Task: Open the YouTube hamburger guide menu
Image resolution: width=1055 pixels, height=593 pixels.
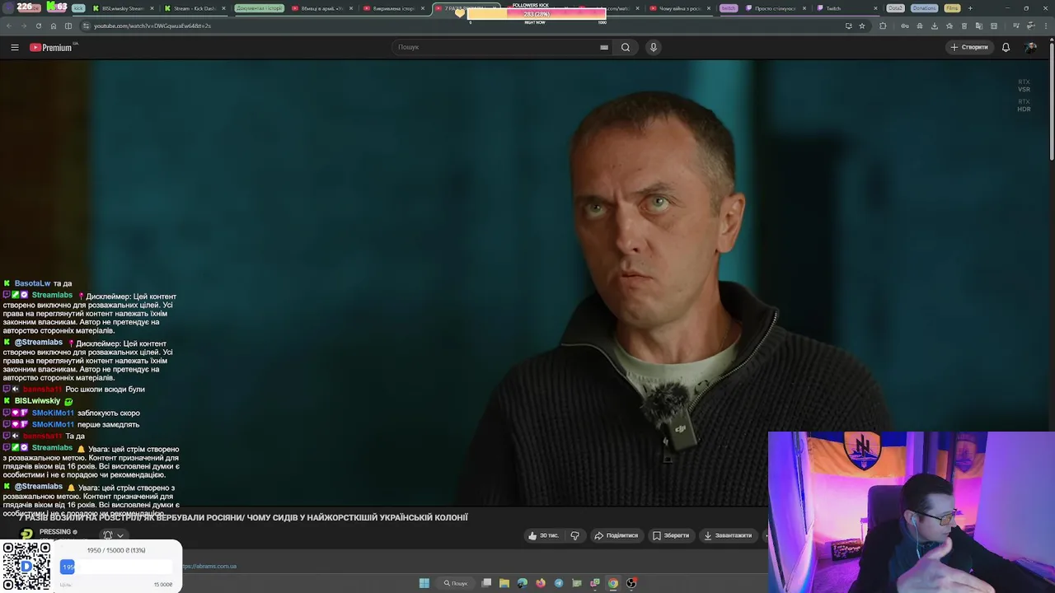Action: tap(15, 47)
